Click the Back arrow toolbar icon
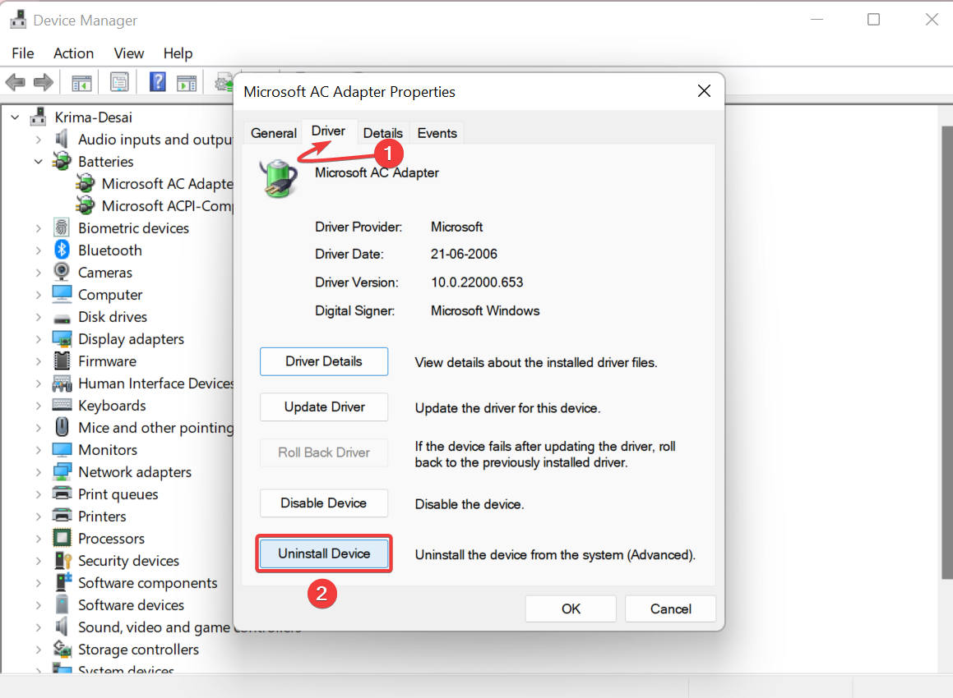 coord(15,82)
